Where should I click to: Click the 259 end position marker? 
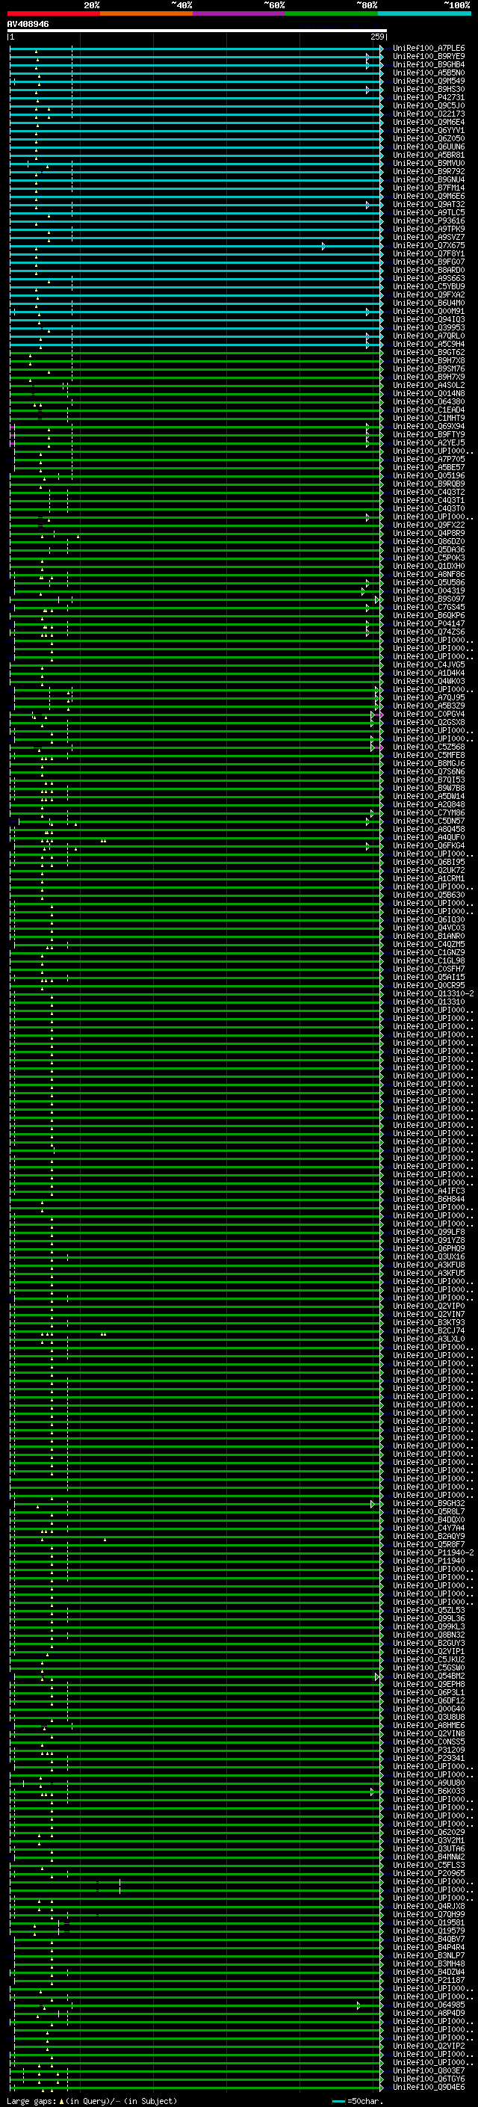[x=376, y=37]
